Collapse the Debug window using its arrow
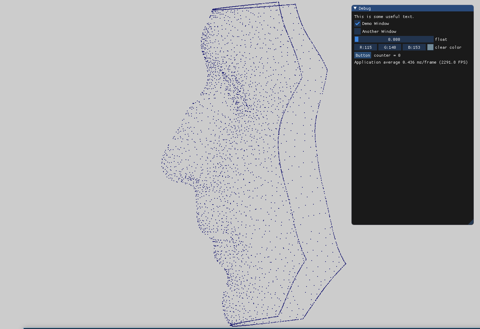The width and height of the screenshot is (480, 329). (355, 8)
